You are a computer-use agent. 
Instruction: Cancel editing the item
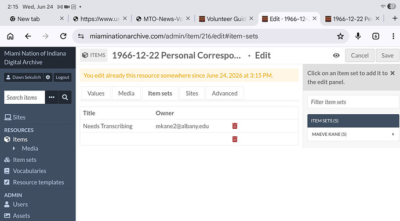[x=359, y=55]
